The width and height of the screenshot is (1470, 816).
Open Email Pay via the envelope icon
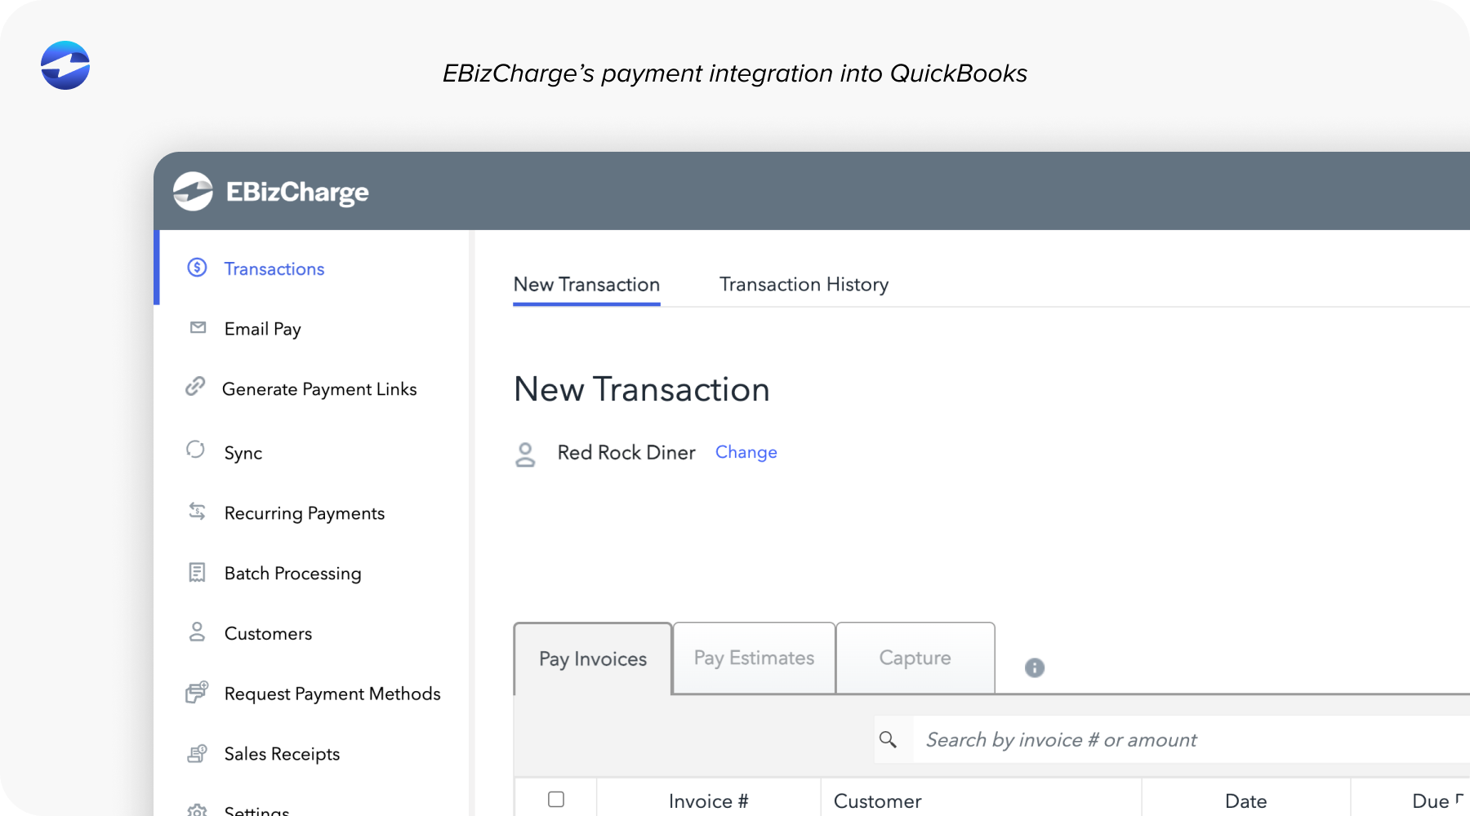197,328
